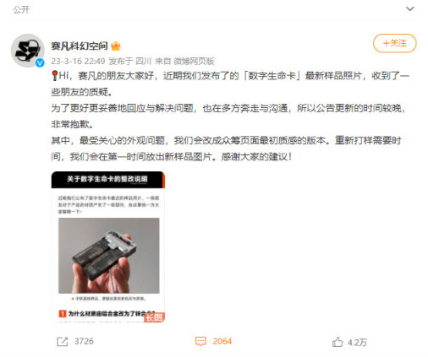Click the repost count 3726
The image size is (428, 357).
point(84,342)
